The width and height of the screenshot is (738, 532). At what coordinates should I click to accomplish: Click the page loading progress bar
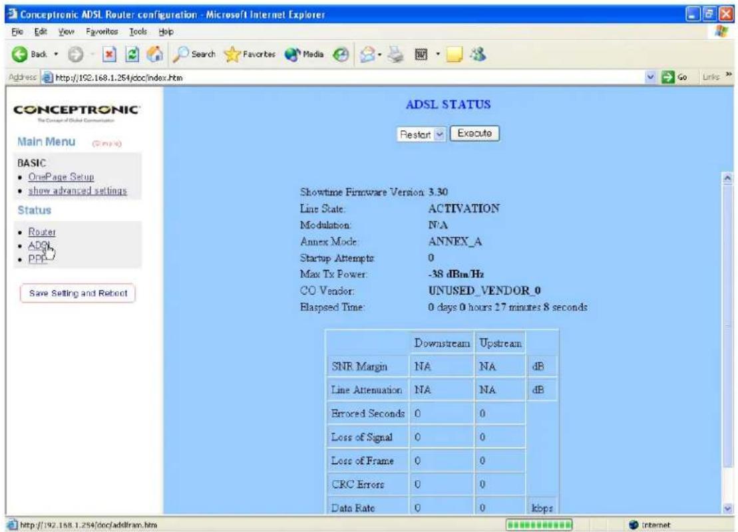point(540,525)
